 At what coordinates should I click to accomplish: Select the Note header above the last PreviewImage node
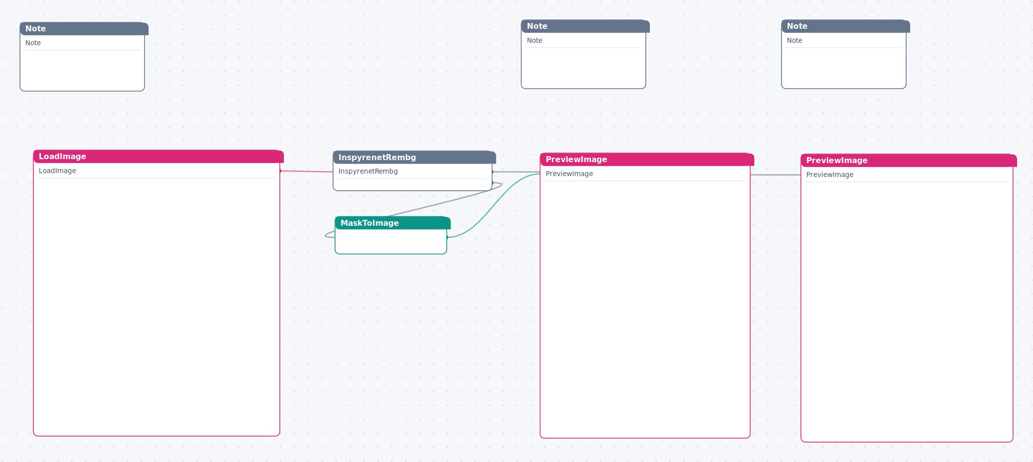pyautogui.click(x=845, y=26)
